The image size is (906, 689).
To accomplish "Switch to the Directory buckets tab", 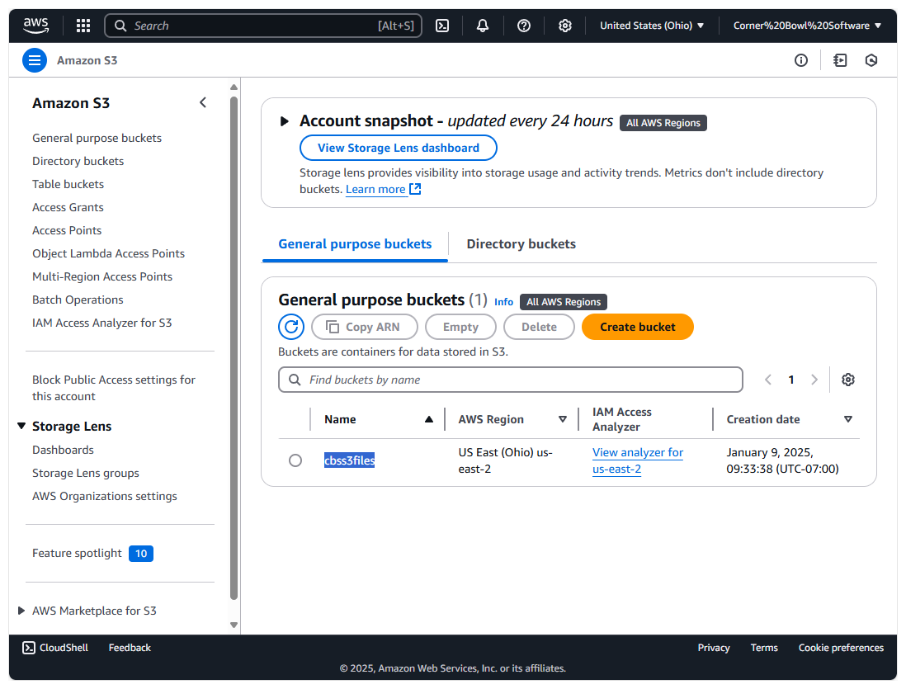I will tap(521, 244).
